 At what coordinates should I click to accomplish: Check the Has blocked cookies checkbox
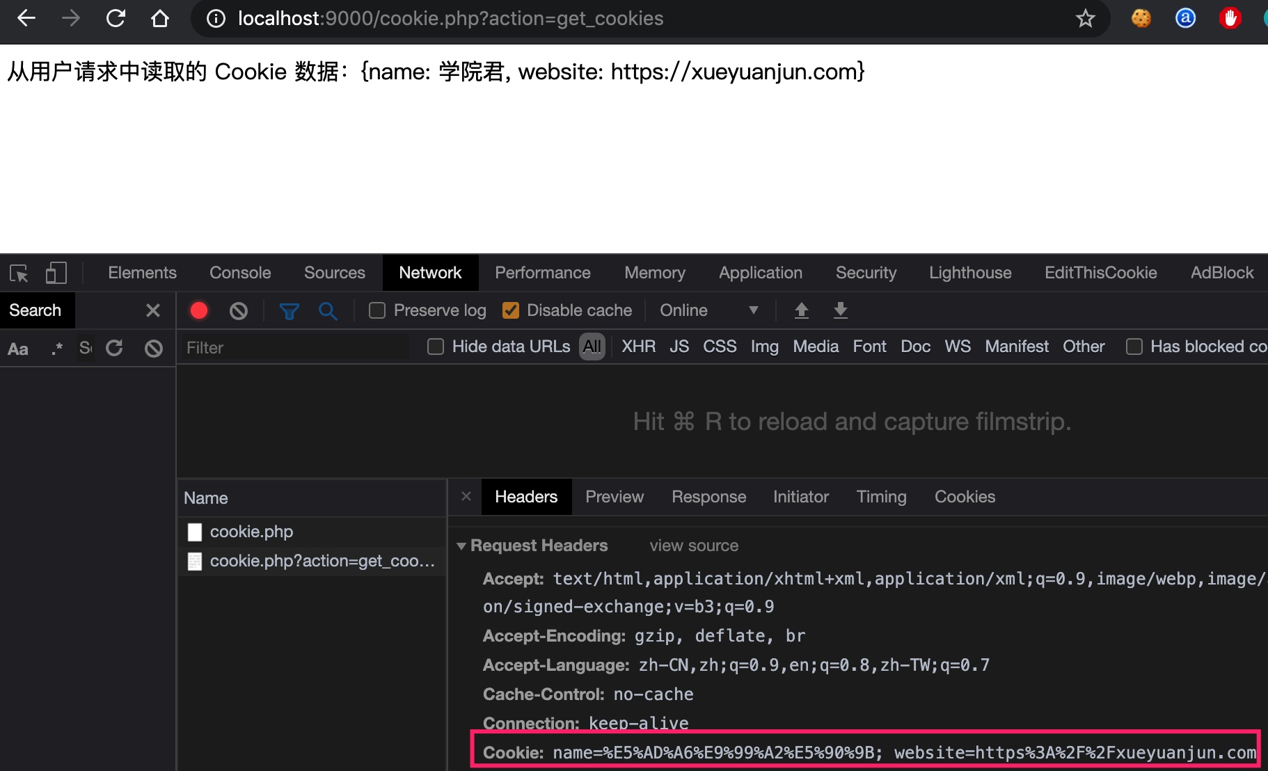click(1134, 347)
